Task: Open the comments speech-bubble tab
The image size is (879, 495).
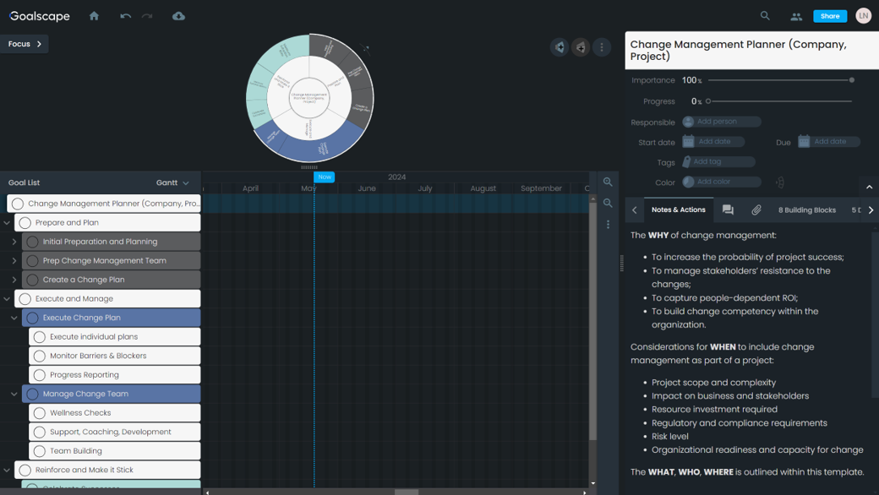Action: [728, 210]
